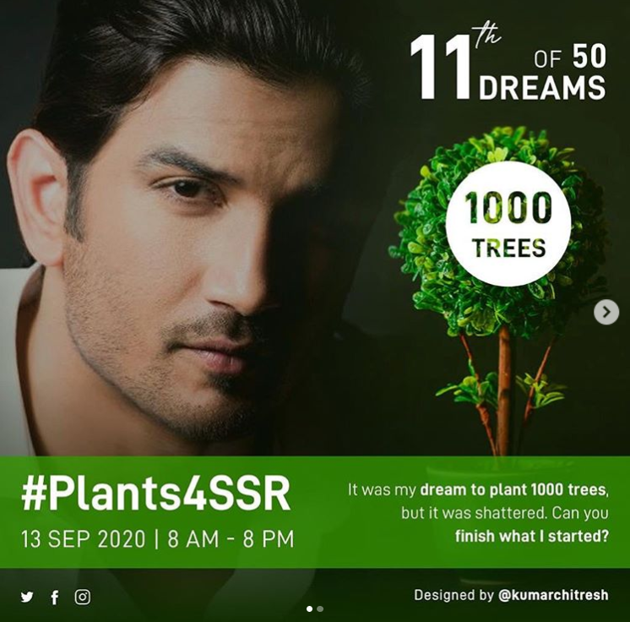The width and height of the screenshot is (630, 622).
Task: Click the "OF 50" text
Action: 569,57
